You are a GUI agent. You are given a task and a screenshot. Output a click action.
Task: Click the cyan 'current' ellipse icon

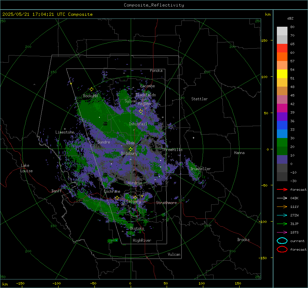click(282, 241)
